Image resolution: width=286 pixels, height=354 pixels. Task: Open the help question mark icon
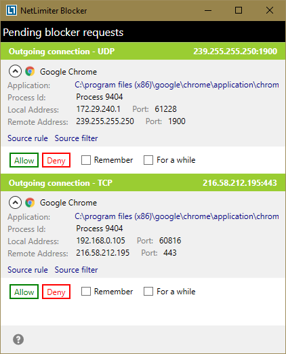point(18,339)
